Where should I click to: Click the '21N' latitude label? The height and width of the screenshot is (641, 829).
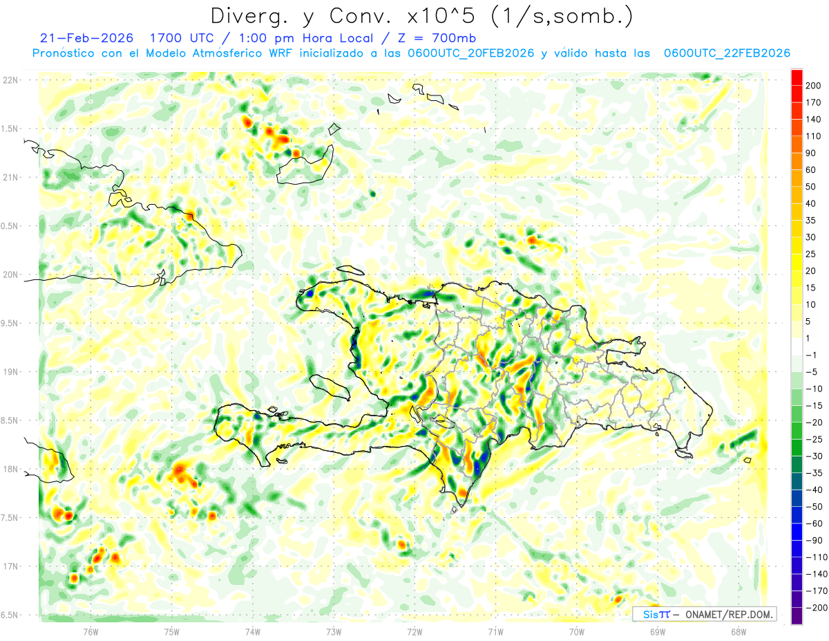click(x=10, y=177)
